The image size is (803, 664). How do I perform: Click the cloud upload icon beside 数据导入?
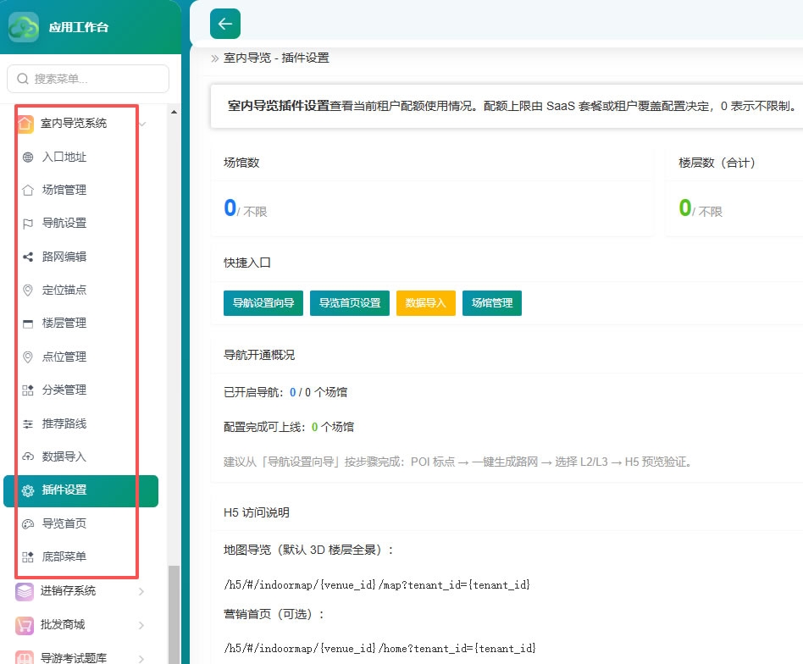tap(28, 456)
